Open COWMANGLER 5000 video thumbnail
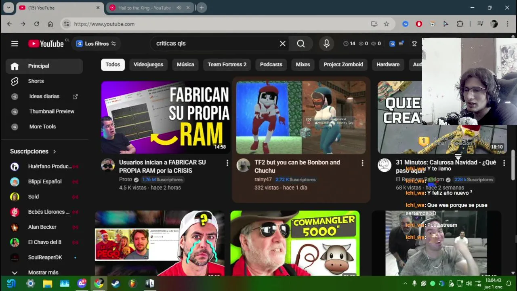The height and width of the screenshot is (291, 517). click(x=295, y=243)
